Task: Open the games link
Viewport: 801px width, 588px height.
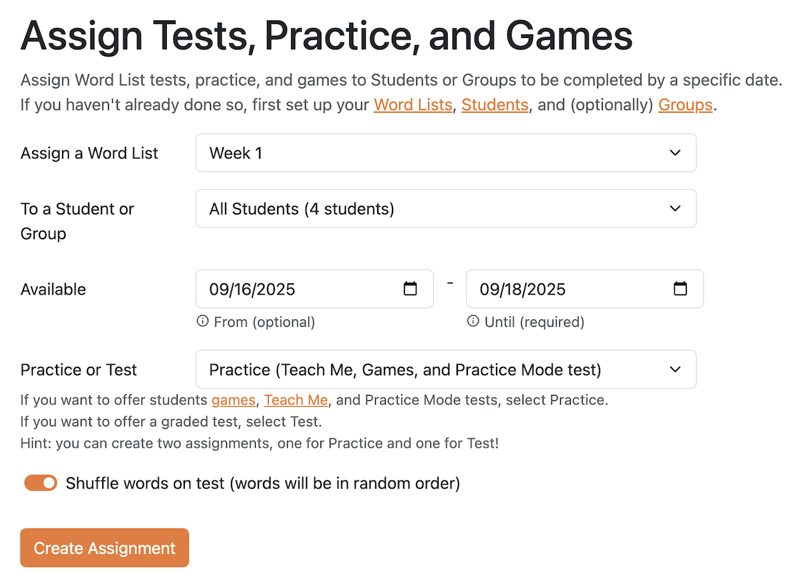Action: pyautogui.click(x=234, y=400)
